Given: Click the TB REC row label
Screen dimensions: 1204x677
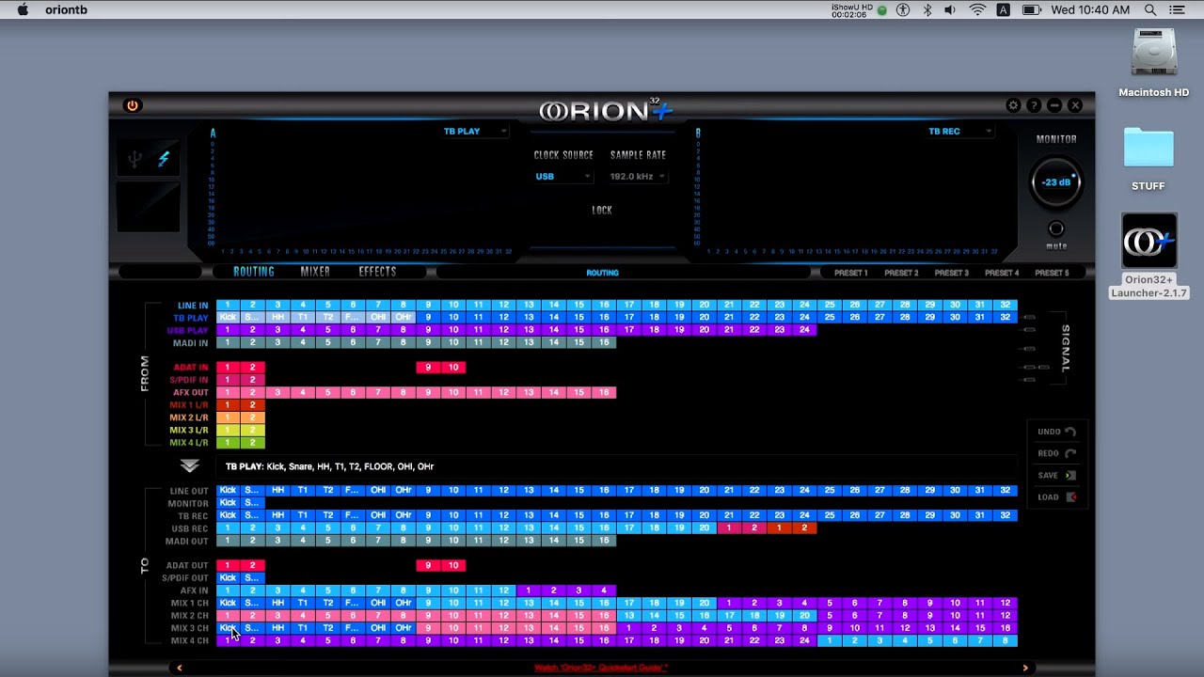Looking at the screenshot, I should (x=193, y=516).
